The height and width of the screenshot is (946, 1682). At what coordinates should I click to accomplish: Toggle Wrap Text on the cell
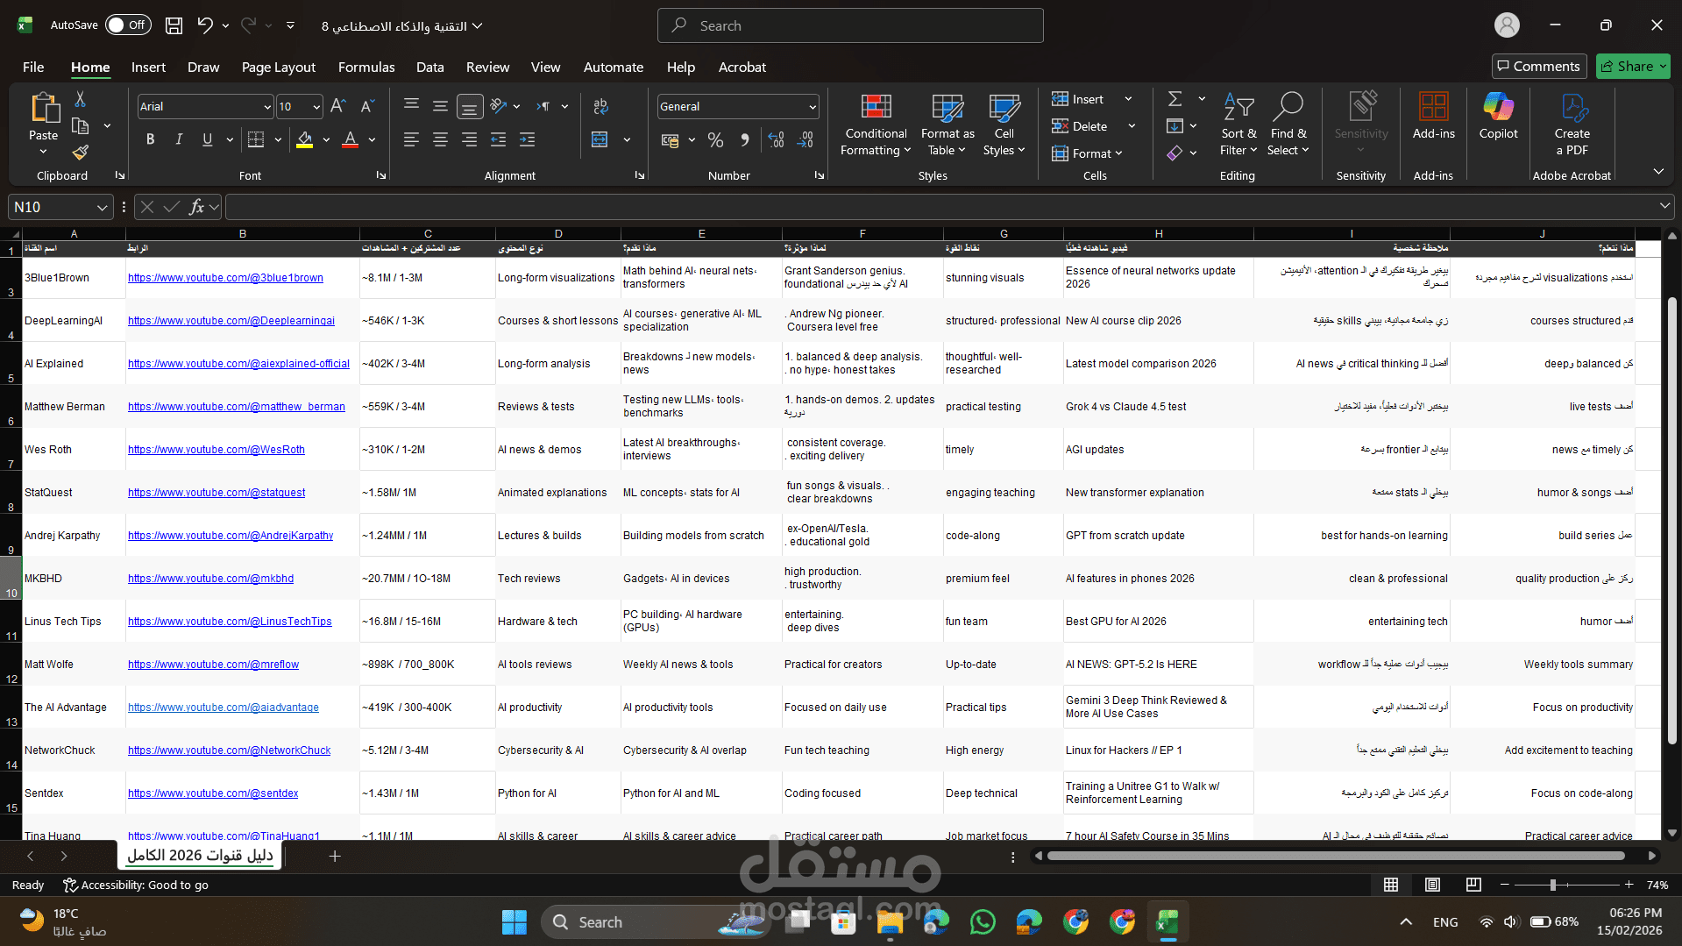600,106
